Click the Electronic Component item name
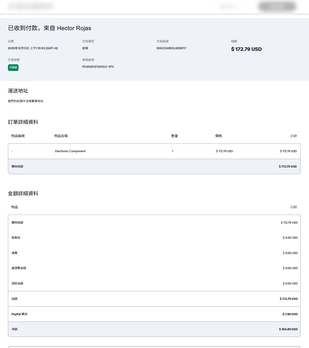Screen dimensions: 309x348 click(70, 151)
